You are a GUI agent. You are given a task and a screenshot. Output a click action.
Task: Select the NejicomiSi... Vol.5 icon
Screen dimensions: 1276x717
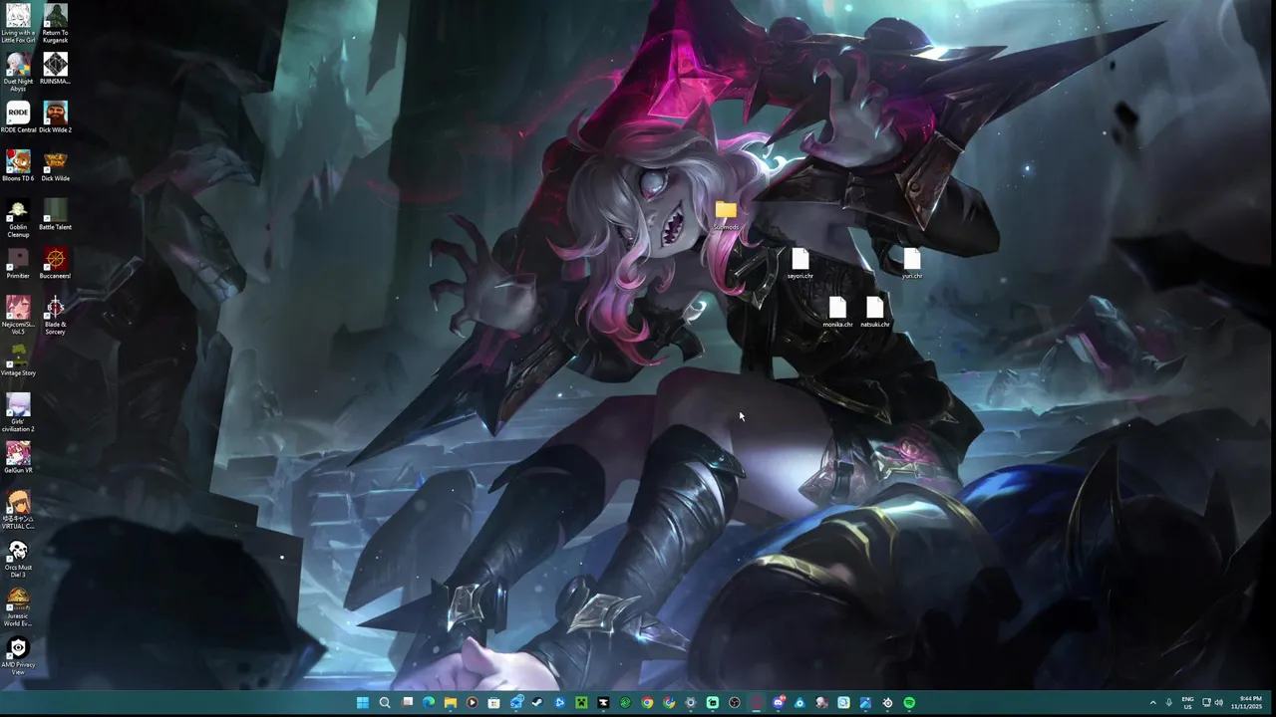coord(18,315)
